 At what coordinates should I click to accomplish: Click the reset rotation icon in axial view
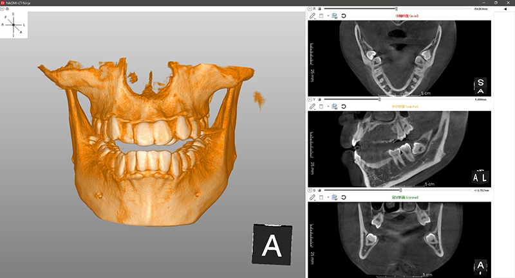pyautogui.click(x=344, y=15)
